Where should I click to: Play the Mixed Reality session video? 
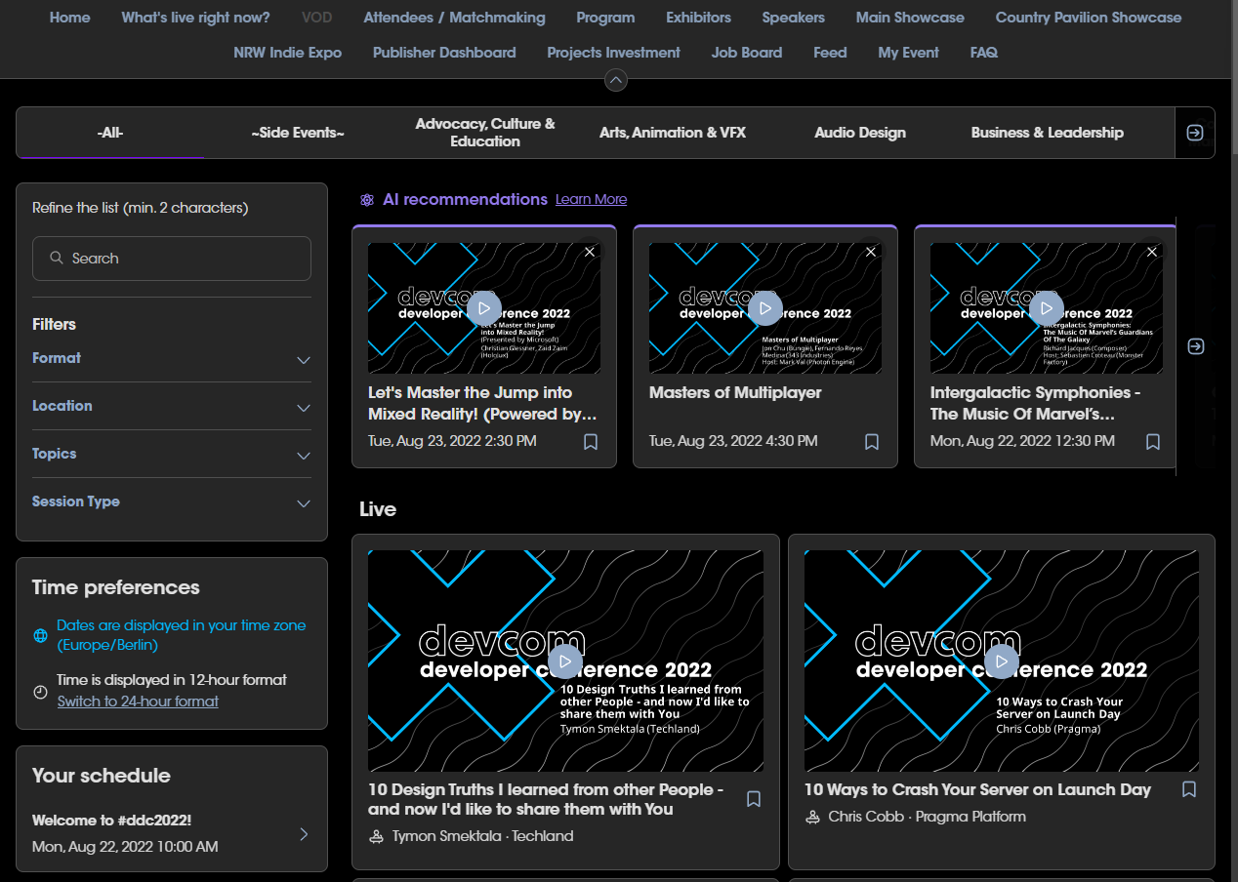tap(484, 308)
